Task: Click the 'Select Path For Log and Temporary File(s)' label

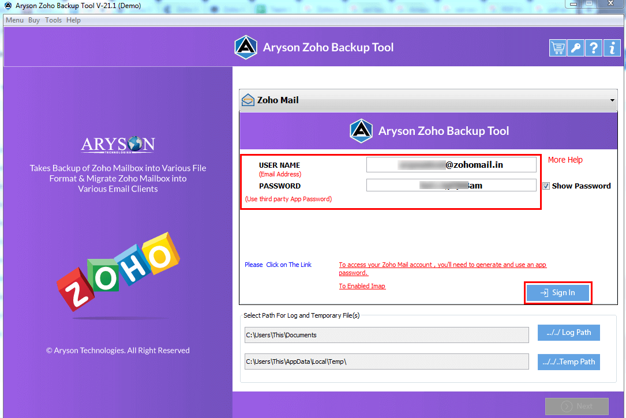Action: (x=301, y=315)
